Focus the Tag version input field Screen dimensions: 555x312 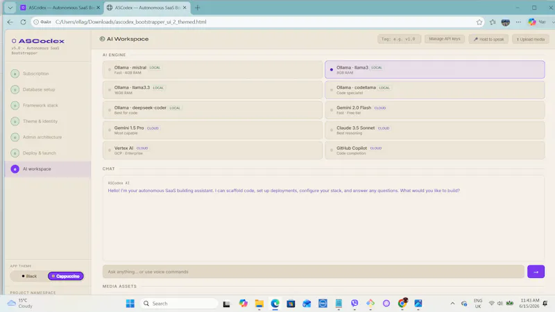point(399,39)
